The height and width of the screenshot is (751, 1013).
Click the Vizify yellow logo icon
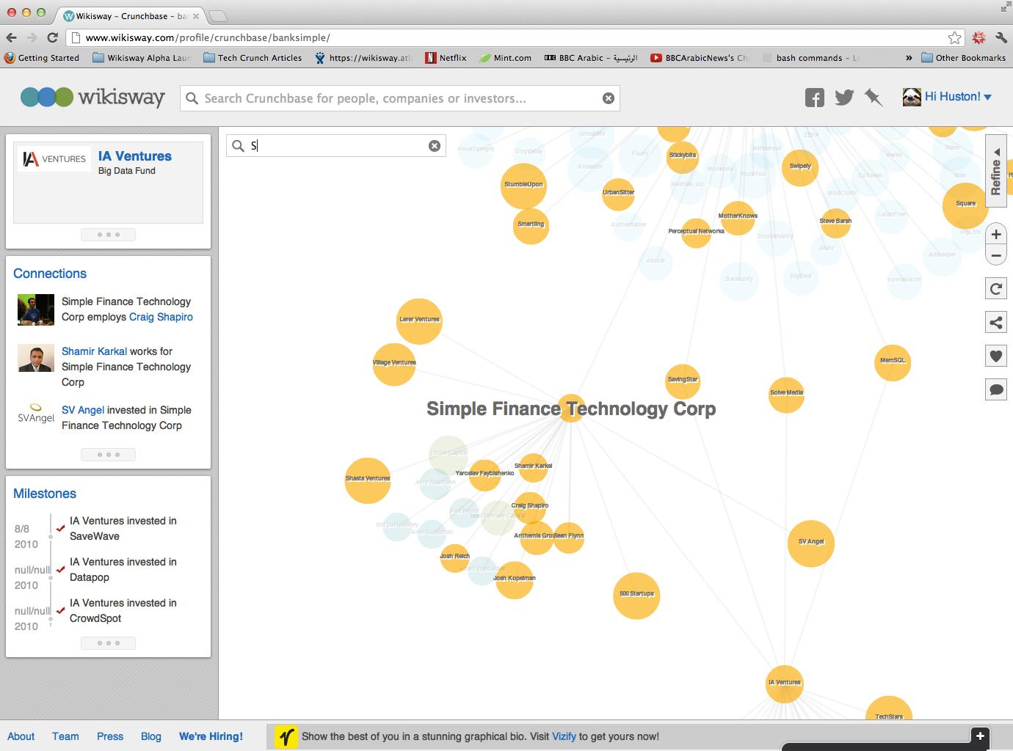(x=286, y=736)
